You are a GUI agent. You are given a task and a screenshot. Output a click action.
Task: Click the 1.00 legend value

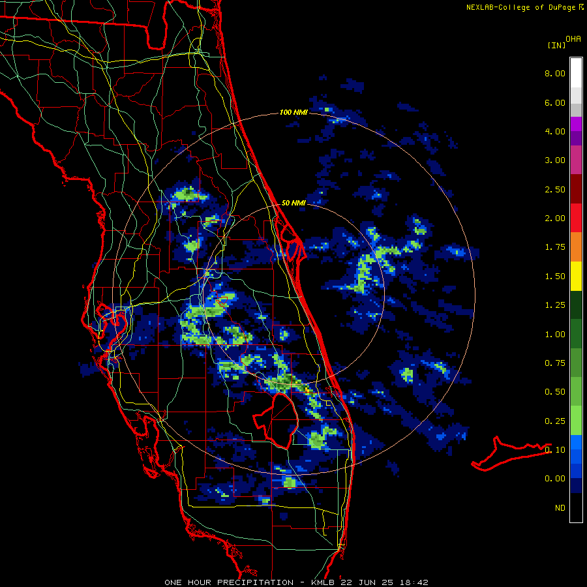tap(555, 335)
